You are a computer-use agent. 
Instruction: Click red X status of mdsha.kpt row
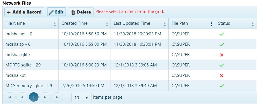pyautogui.click(x=222, y=76)
